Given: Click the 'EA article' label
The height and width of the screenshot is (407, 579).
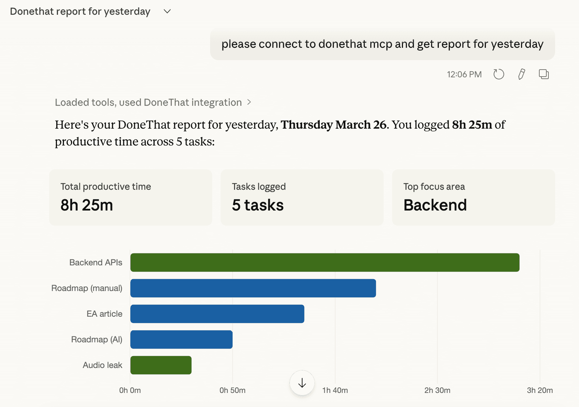Looking at the screenshot, I should click(x=104, y=314).
